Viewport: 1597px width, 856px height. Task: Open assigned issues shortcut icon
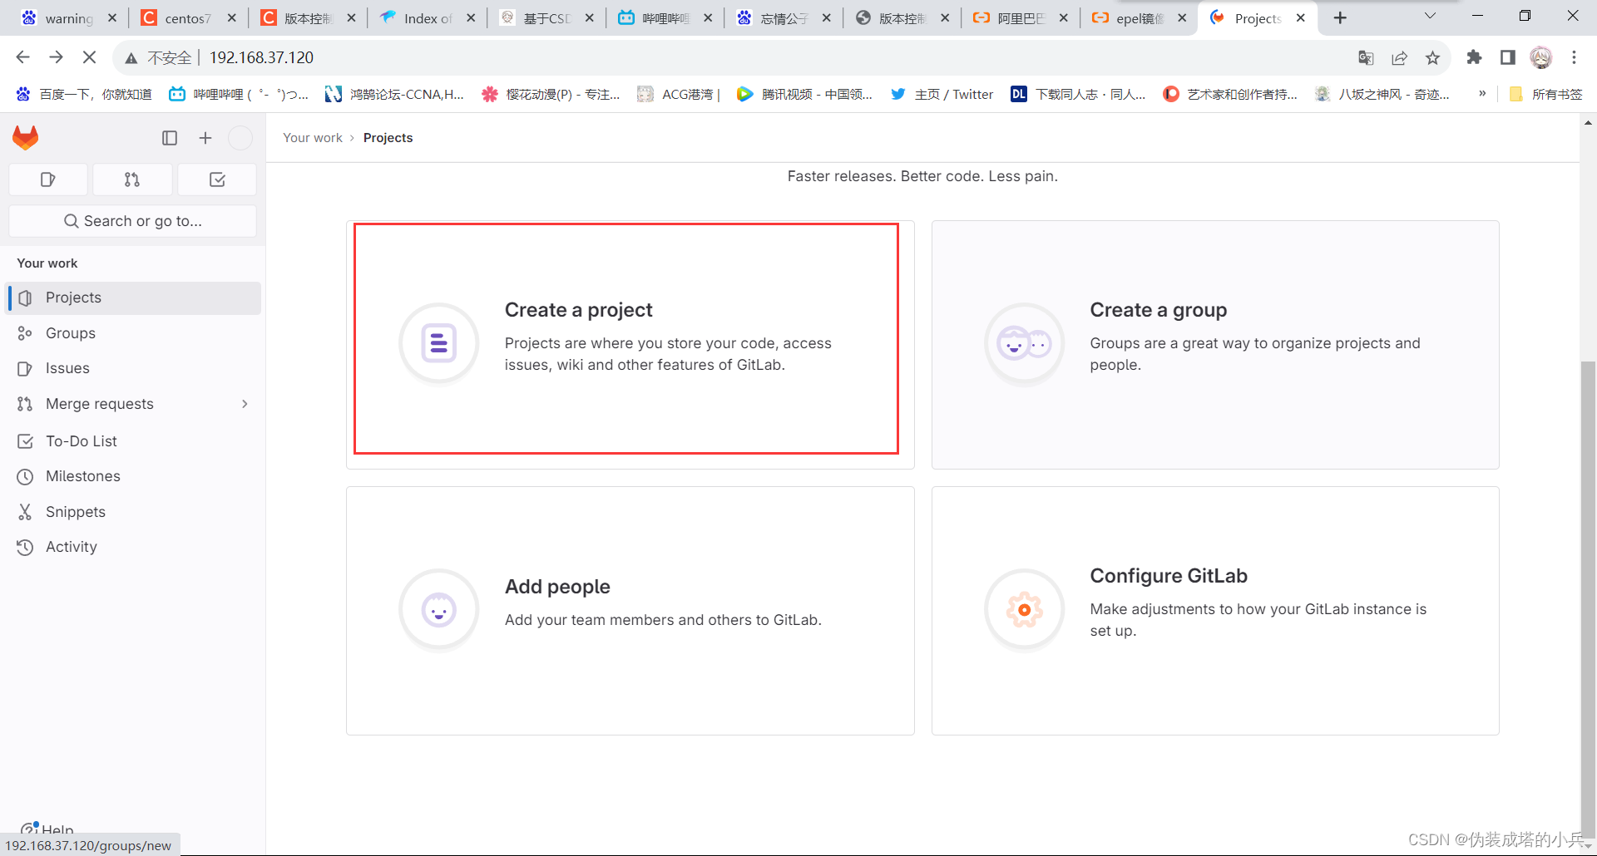coord(48,180)
